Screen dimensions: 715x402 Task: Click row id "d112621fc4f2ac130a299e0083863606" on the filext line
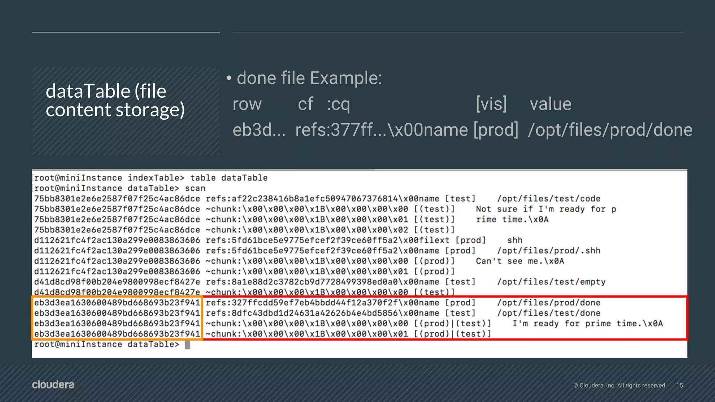click(117, 240)
